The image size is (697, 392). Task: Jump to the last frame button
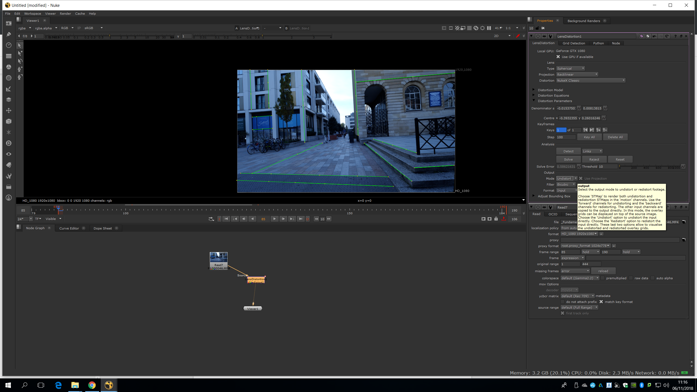point(301,219)
